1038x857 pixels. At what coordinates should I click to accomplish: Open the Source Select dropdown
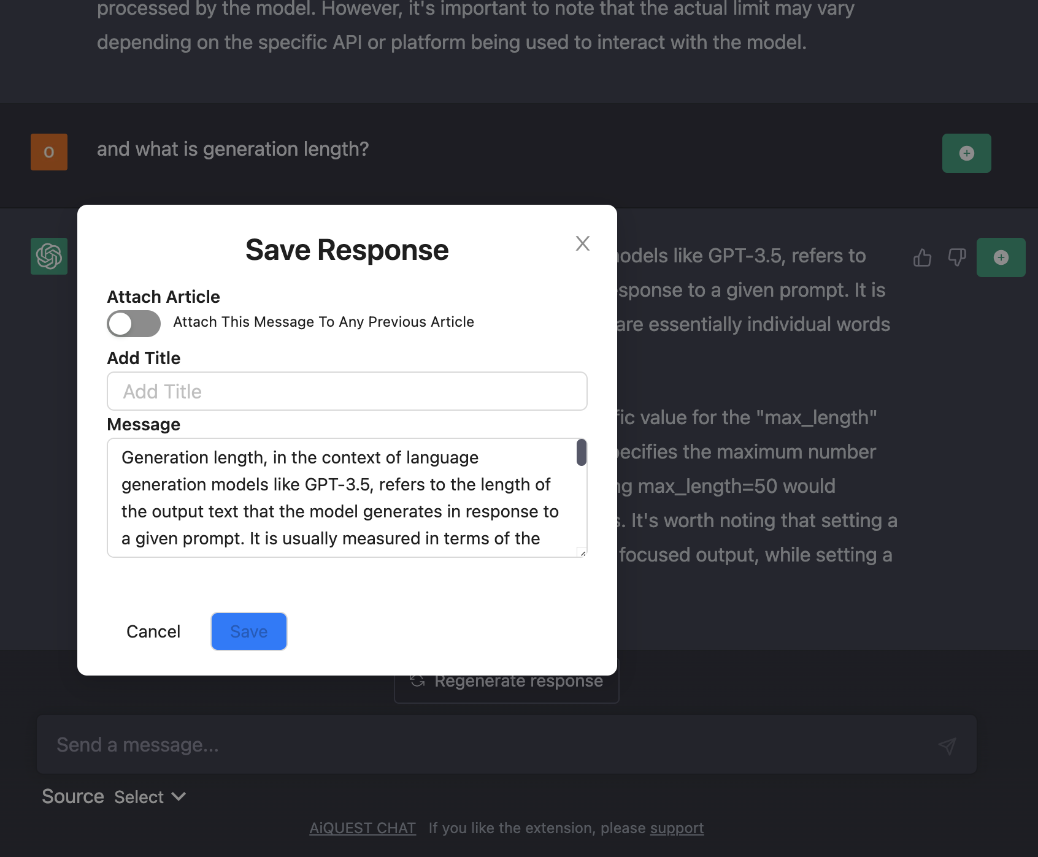(x=150, y=797)
